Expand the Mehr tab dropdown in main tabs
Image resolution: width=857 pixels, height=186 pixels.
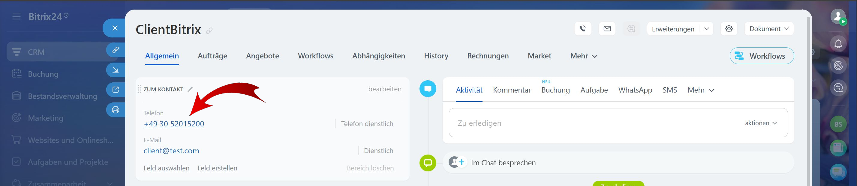pyautogui.click(x=584, y=56)
